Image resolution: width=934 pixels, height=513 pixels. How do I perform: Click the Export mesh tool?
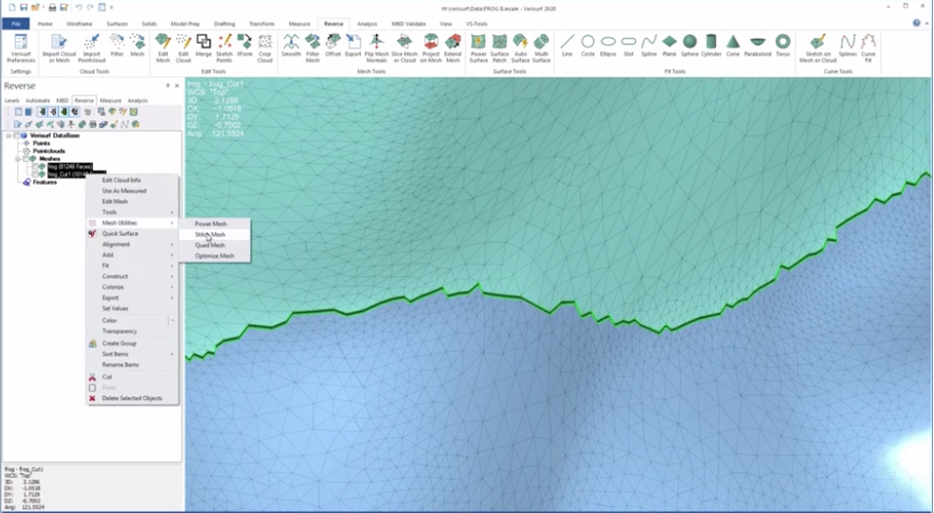(353, 46)
